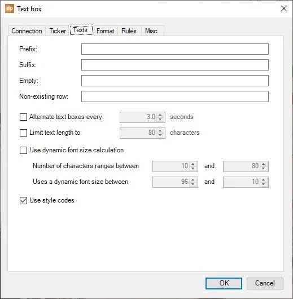Image resolution: width=293 pixels, height=299 pixels.
Task: Focus the Non-existing row field
Action: 175,96
